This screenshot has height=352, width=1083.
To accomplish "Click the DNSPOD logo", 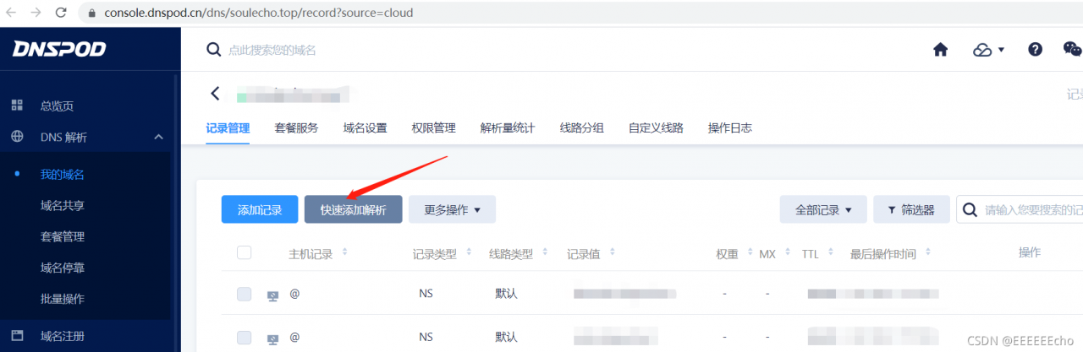I will point(59,49).
